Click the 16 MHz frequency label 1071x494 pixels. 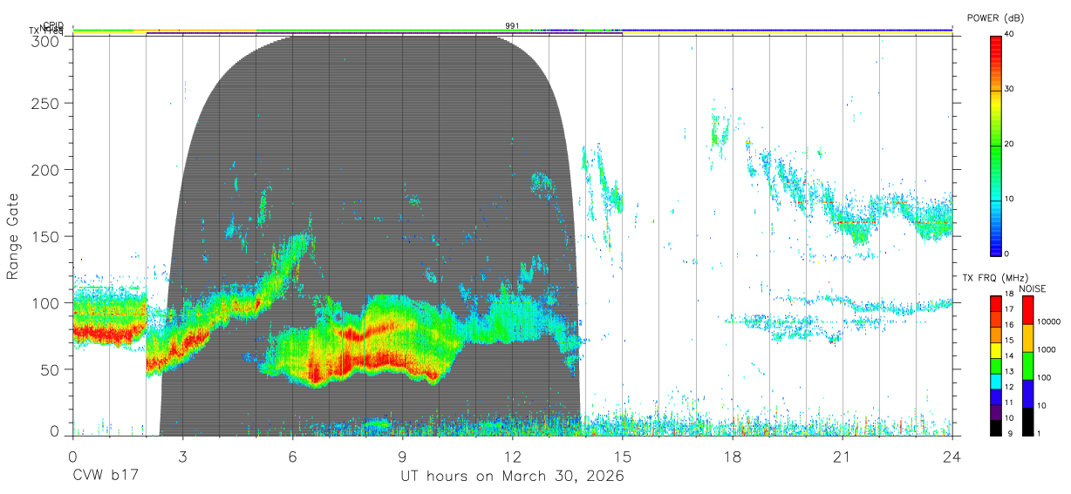coord(1008,325)
